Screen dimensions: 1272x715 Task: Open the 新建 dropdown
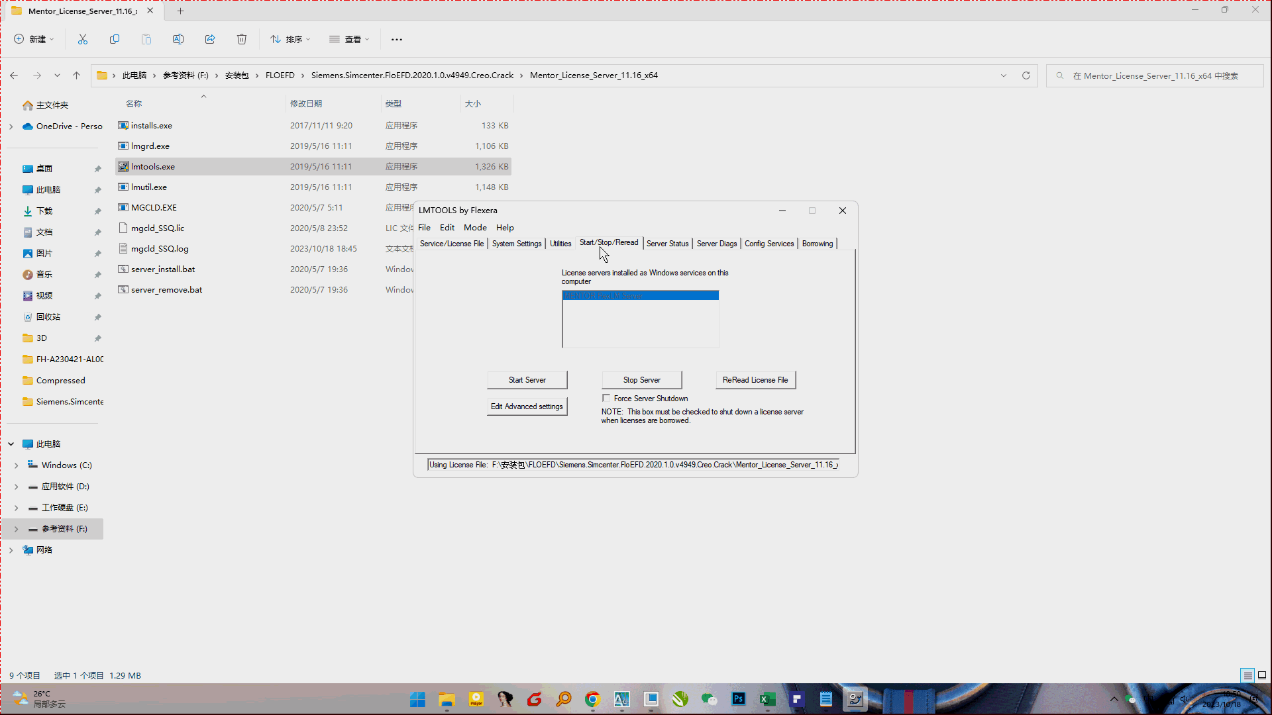(x=34, y=40)
